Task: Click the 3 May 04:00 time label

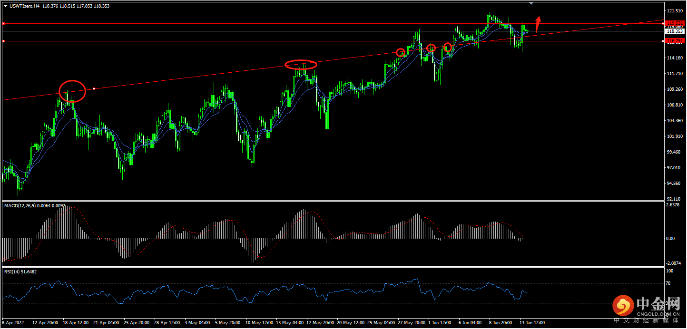Action: [197, 322]
